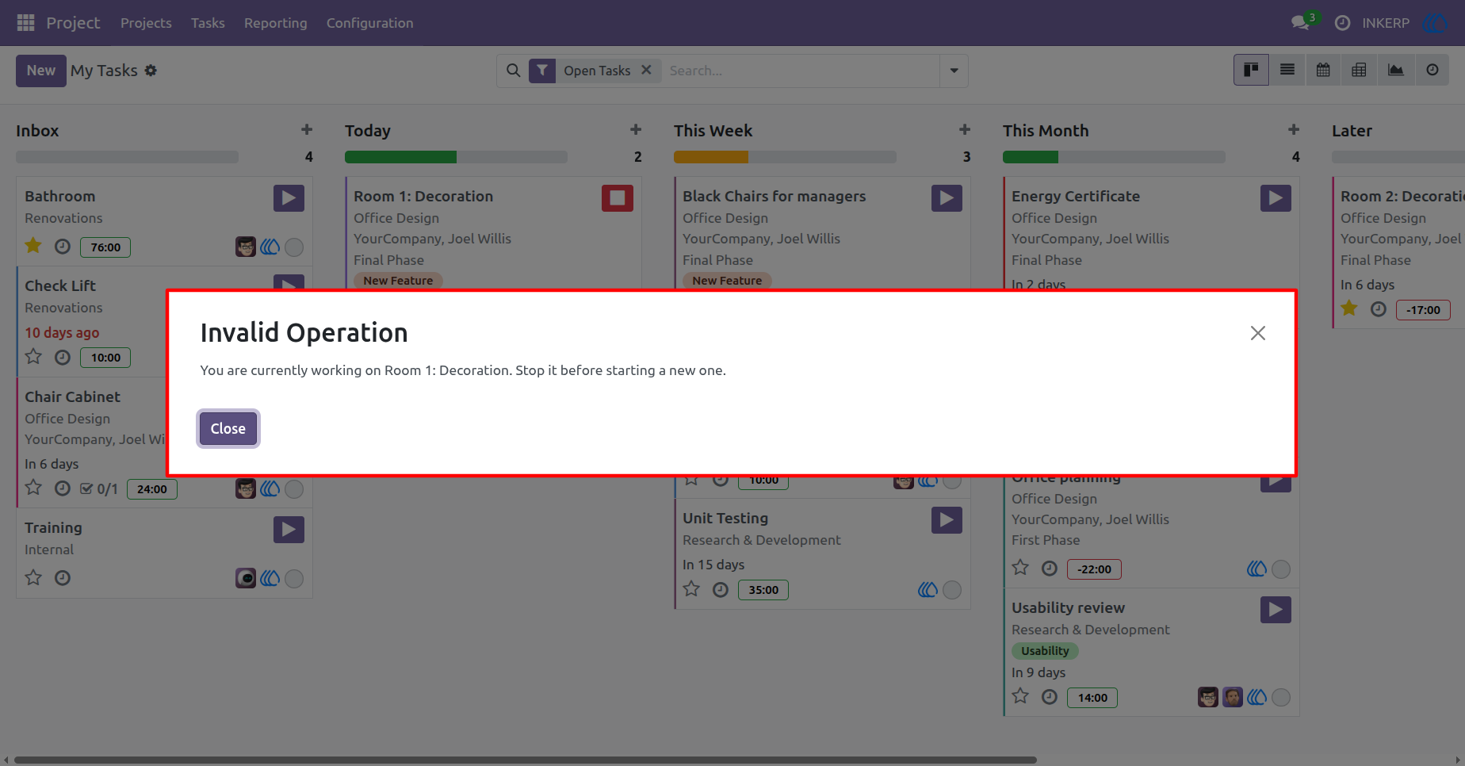Click the Search input field
1465x766 pixels.
pos(801,71)
